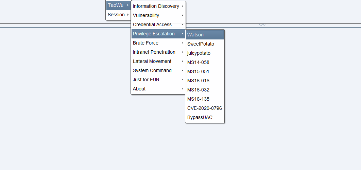This screenshot has width=361, height=170.
Task: Select the Watson menu entry
Action: pyautogui.click(x=205, y=35)
